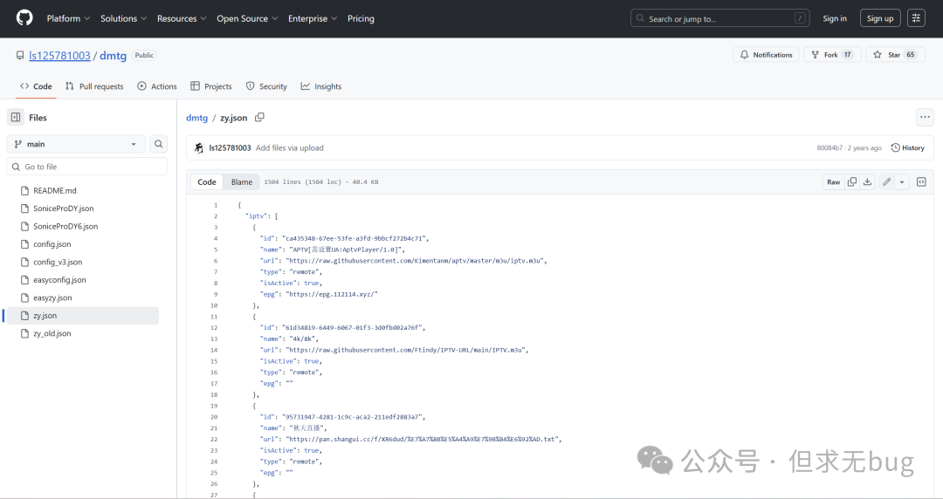
Task: Collapse the Files tree side panel
Action: pyautogui.click(x=16, y=118)
